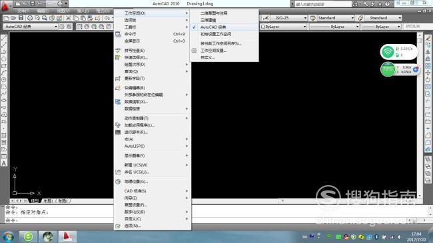Select the Move tool in modify toolbar
This screenshot has width=433, height=243.
428,73
